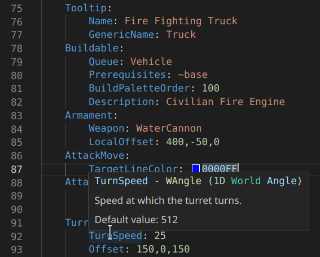Screen dimensions: 320x257
Task: Click the Fire Fighting Truck name value
Action: click(181, 21)
